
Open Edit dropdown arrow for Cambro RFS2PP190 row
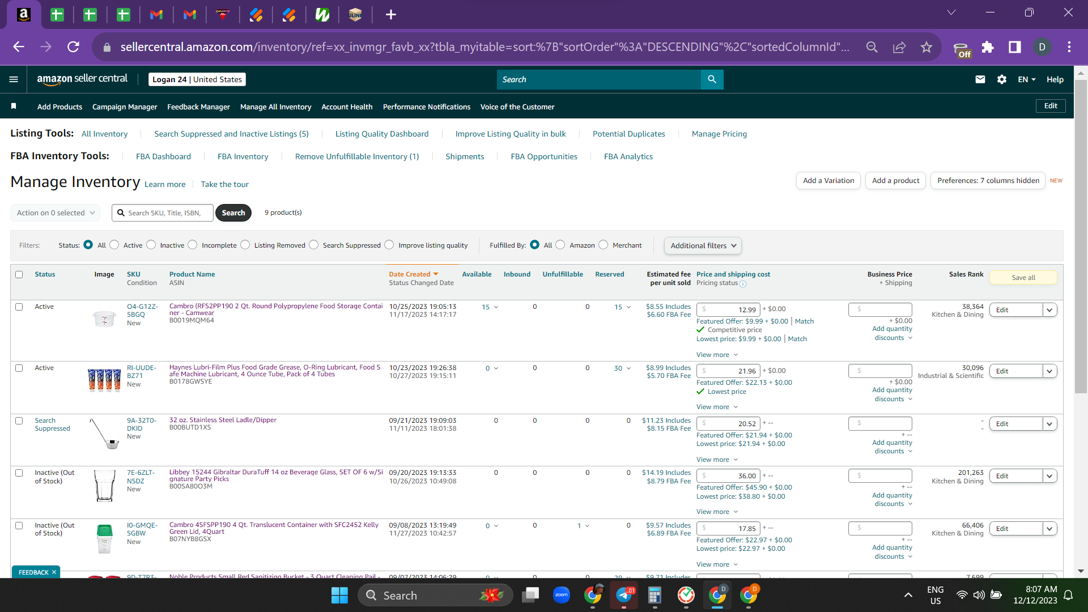click(1050, 310)
